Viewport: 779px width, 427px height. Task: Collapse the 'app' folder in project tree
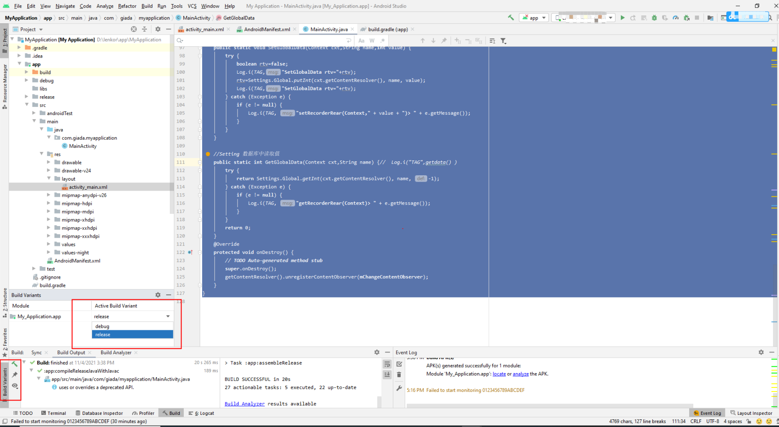pyautogui.click(x=19, y=64)
